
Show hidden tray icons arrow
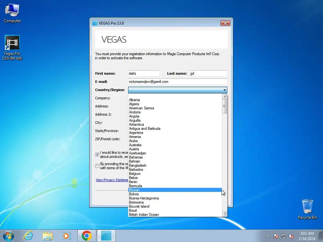coord(268,236)
